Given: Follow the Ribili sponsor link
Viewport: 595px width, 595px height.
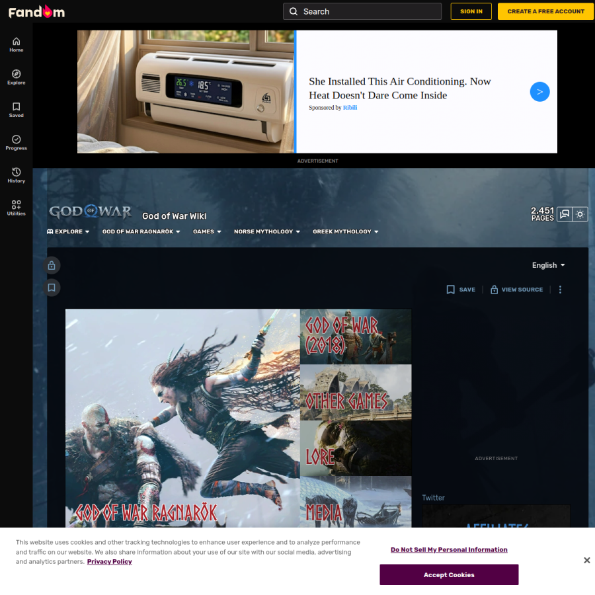Looking at the screenshot, I should click(x=350, y=108).
